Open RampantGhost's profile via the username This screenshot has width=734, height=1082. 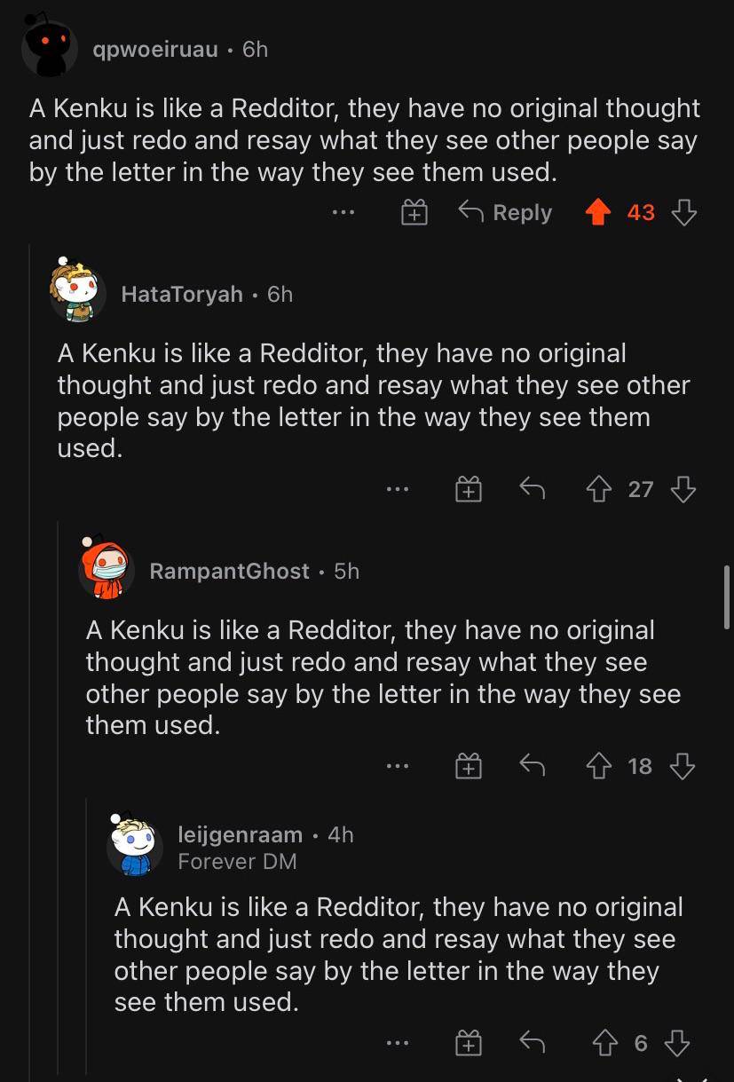[x=229, y=571]
